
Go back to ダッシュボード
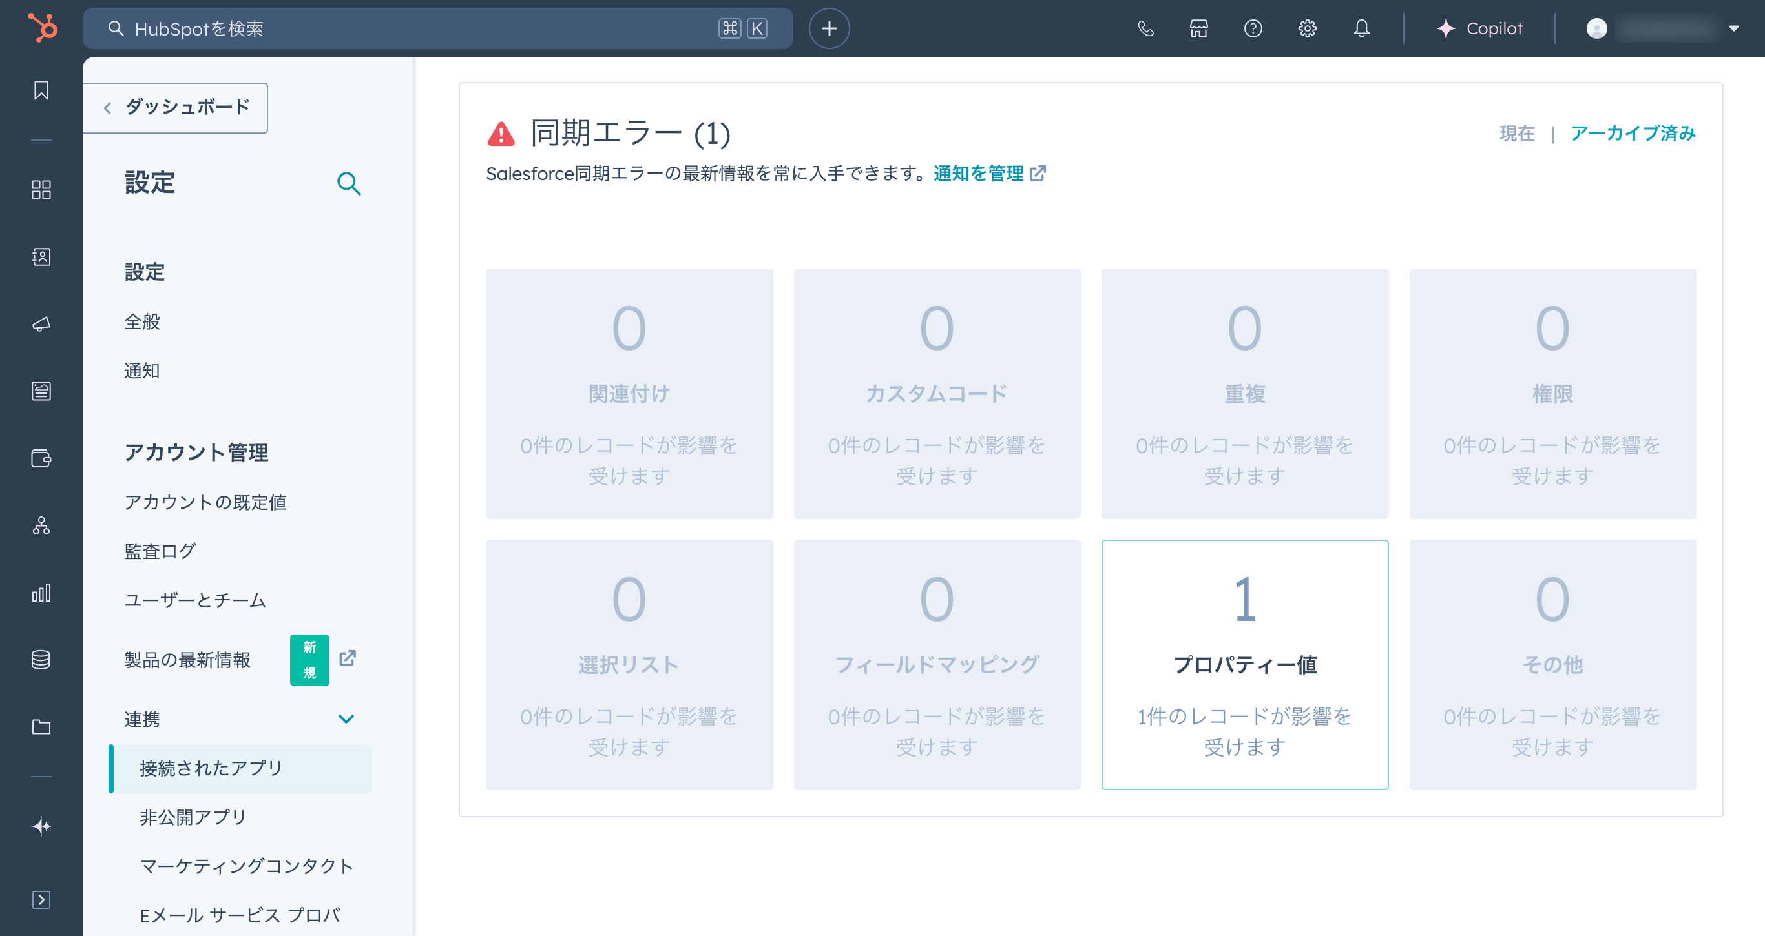[176, 108]
